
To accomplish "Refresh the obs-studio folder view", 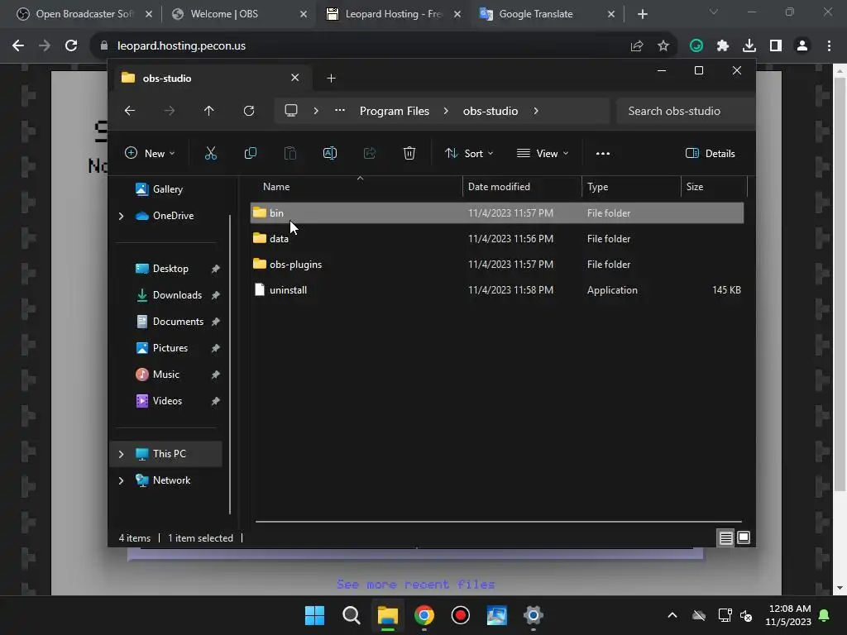I will 248,111.
